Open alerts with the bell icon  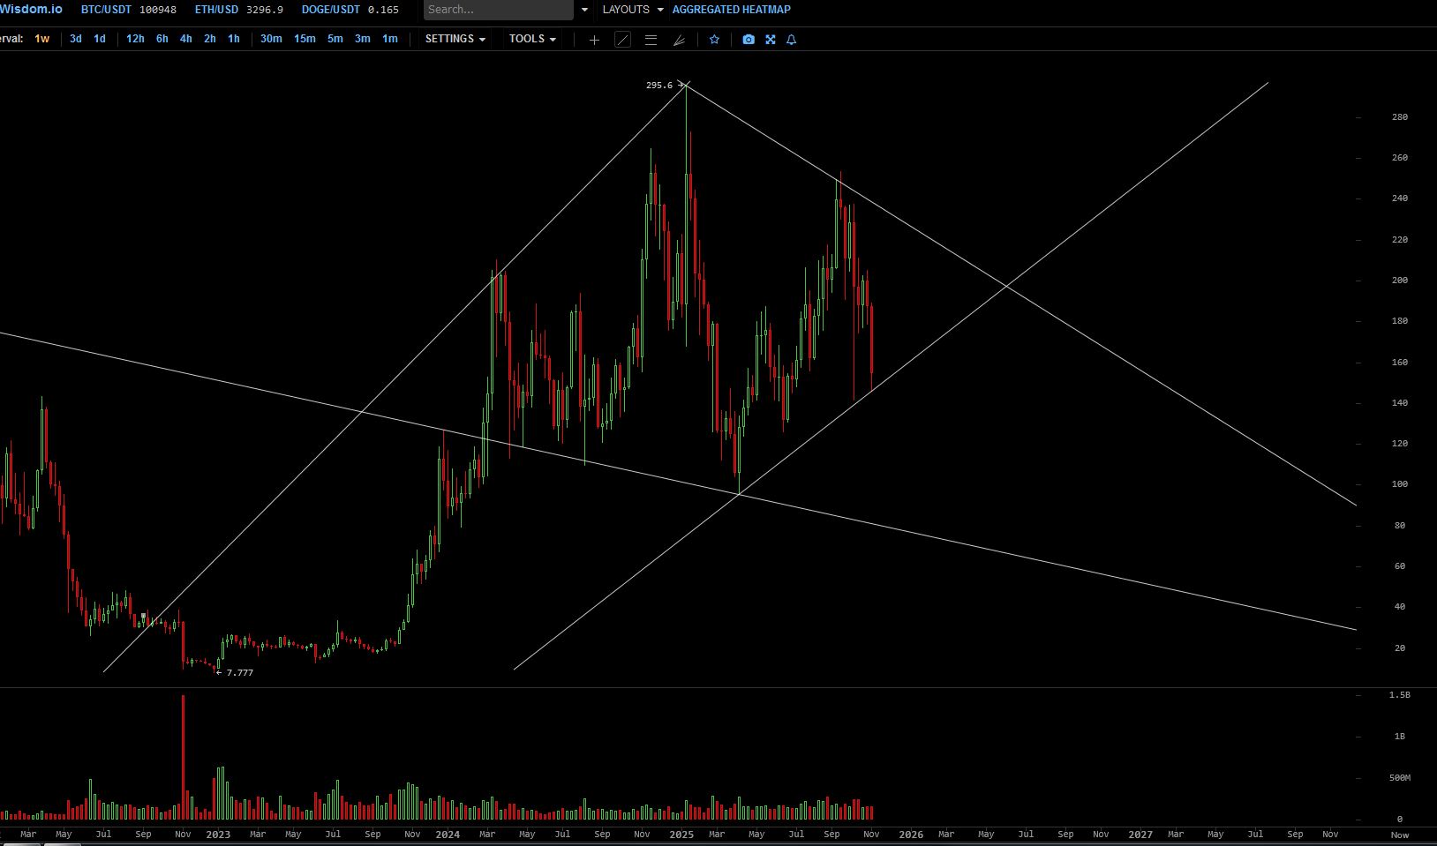[x=792, y=40]
